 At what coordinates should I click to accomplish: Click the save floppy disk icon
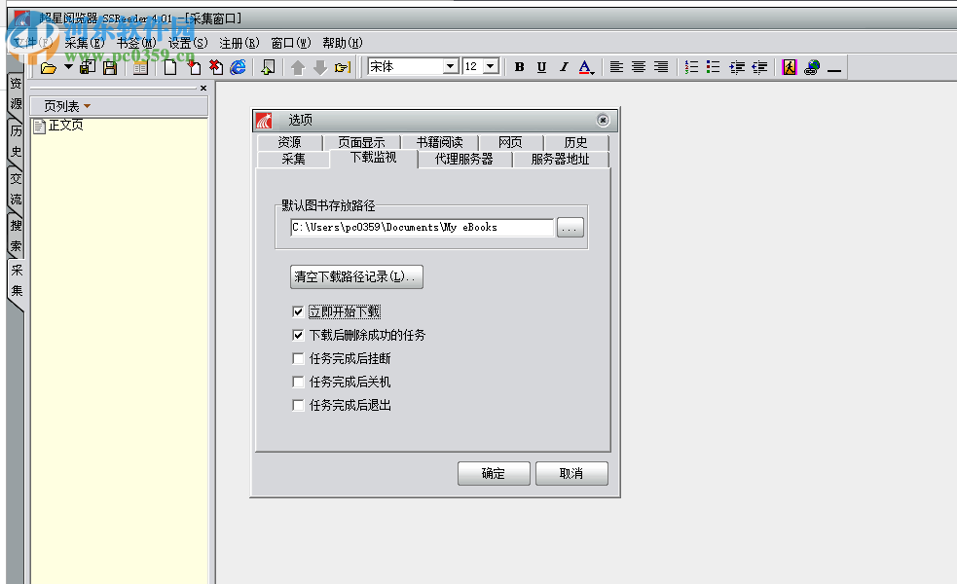click(110, 68)
